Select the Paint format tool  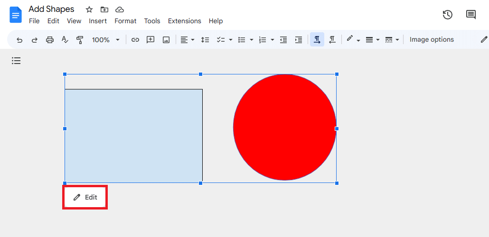click(x=80, y=40)
